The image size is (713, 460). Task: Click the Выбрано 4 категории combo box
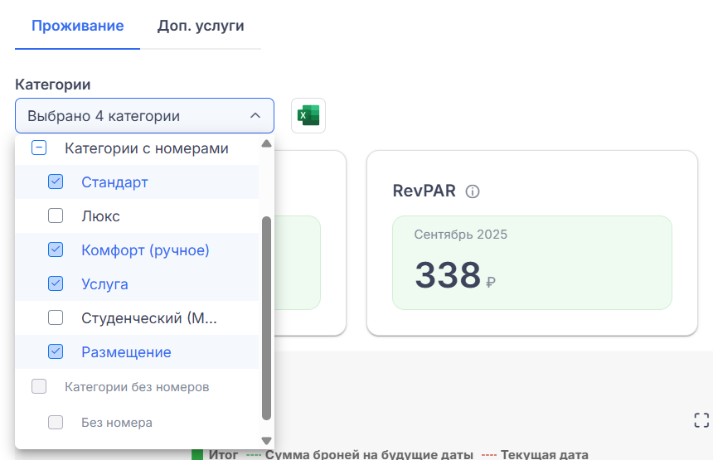pos(133,116)
